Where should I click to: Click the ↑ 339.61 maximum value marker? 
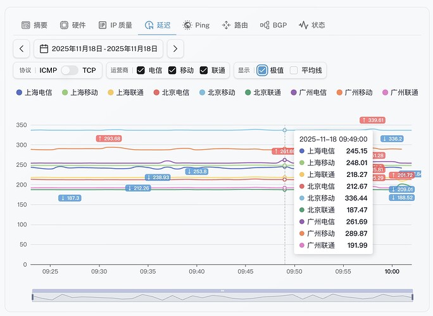pyautogui.click(x=372, y=120)
